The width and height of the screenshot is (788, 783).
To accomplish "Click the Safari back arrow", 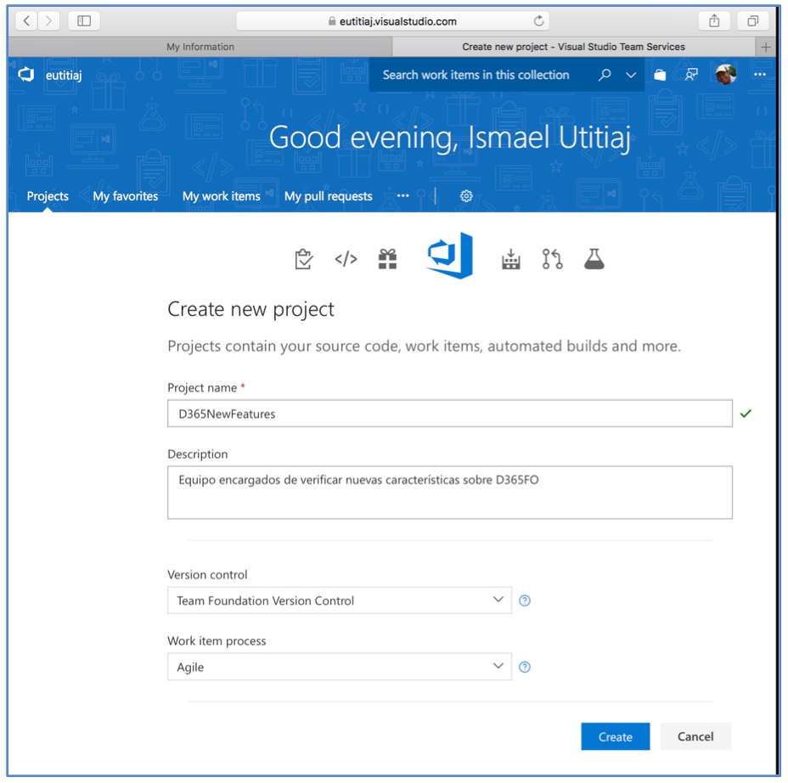I will pos(26,21).
